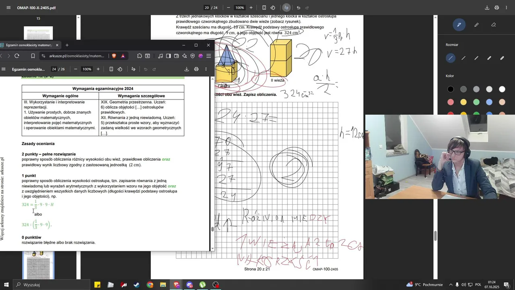Click the Wyszukaj taskbar search box

pyautogui.click(x=51, y=285)
